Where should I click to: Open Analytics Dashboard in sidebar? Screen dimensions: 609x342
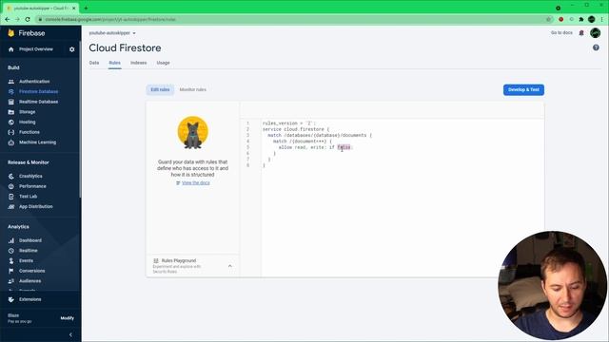[x=30, y=240]
